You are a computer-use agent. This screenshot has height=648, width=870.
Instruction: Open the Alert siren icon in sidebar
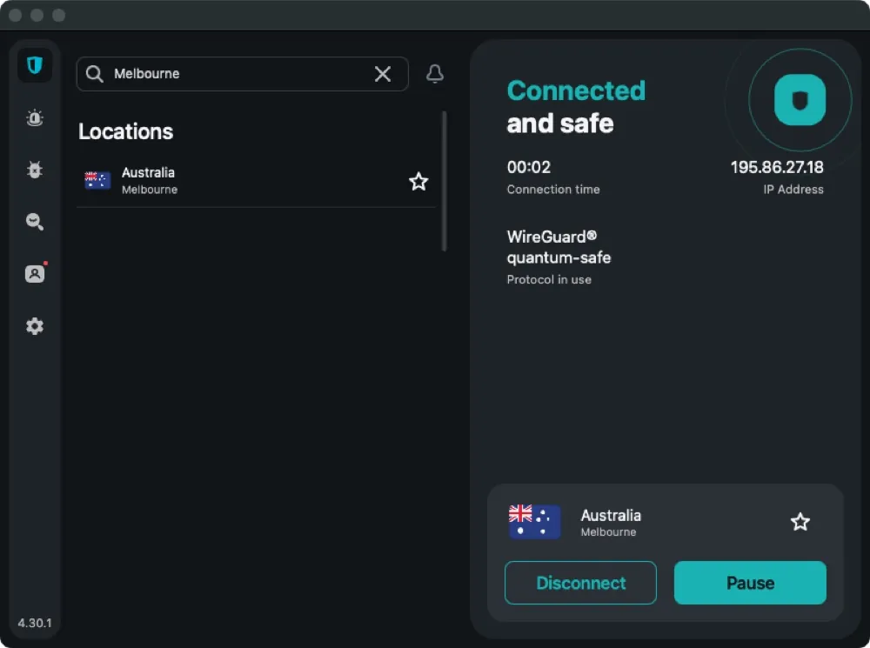35,117
